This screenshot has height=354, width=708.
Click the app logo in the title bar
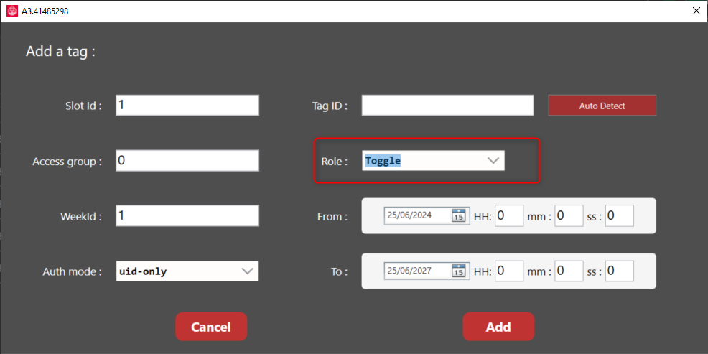(11, 11)
